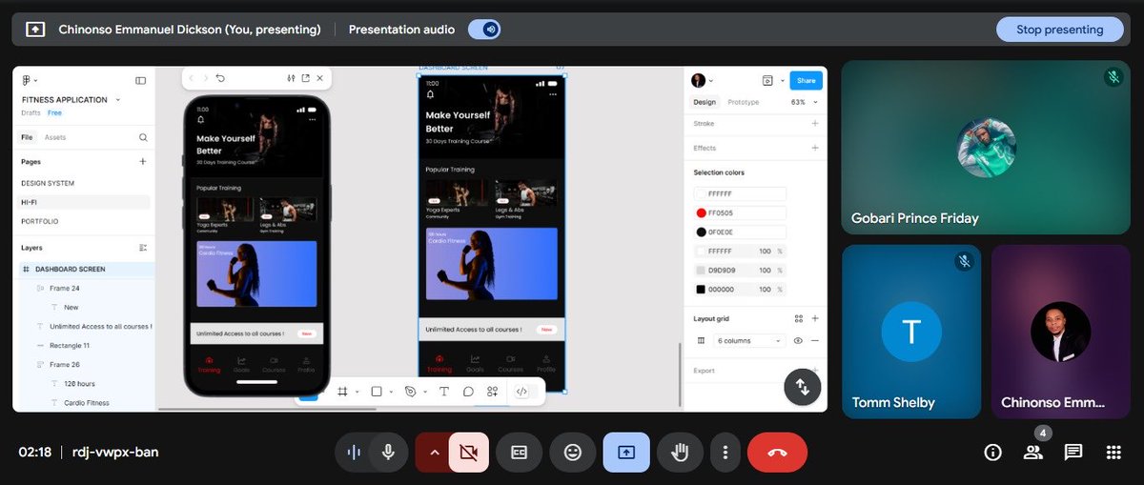Hide the 6 columns layout grid
Viewport: 1144px width, 485px height.
tap(798, 340)
